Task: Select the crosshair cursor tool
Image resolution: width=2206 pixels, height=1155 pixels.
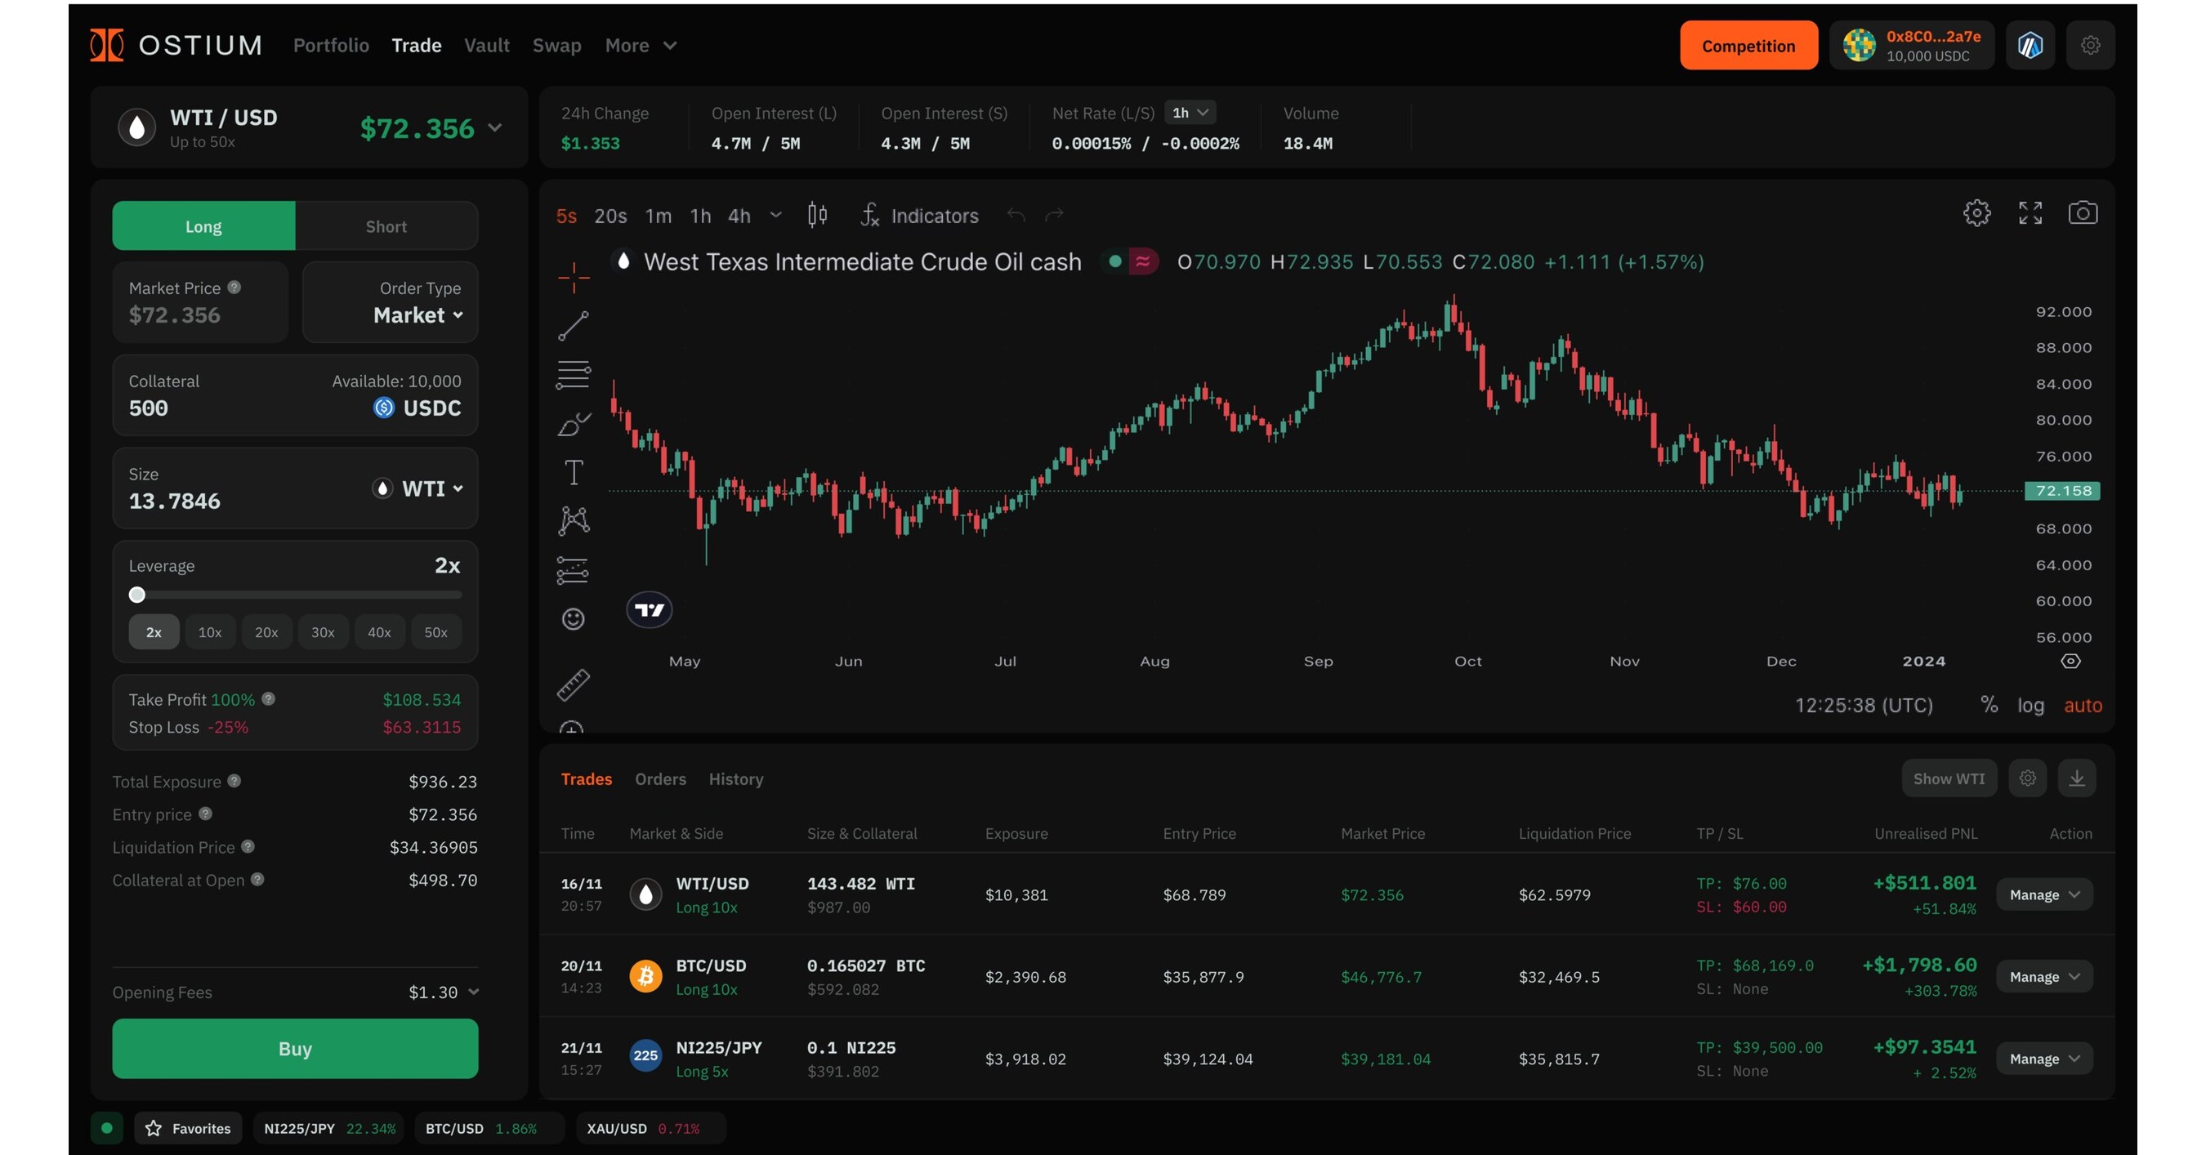Action: coord(573,278)
